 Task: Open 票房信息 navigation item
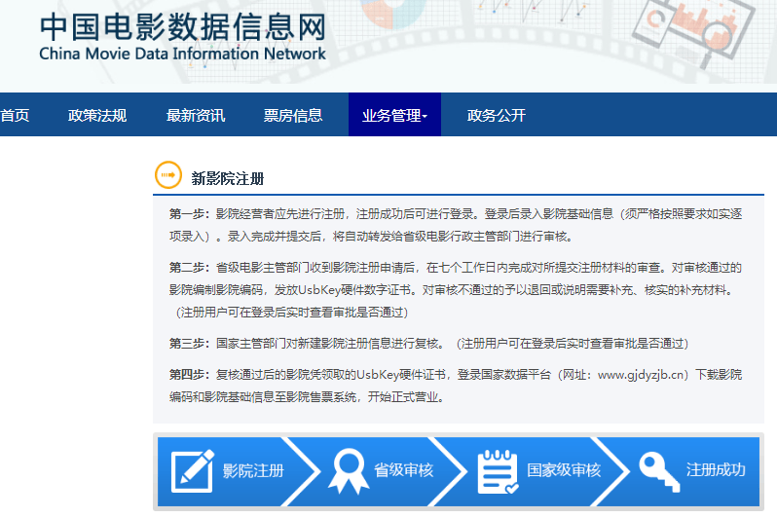[x=293, y=115]
